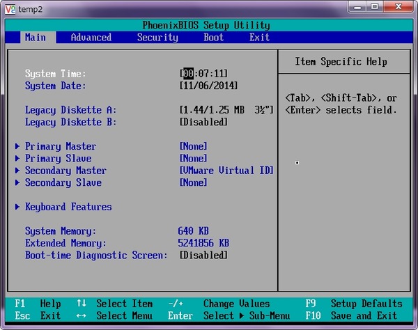Open the Boot menu tab
418x330 pixels.
click(x=214, y=38)
